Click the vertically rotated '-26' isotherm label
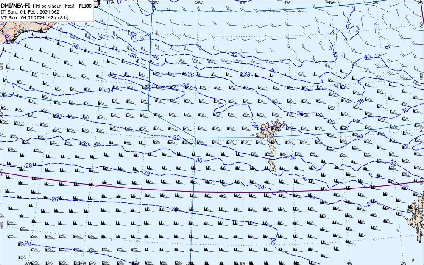This screenshot has width=424, height=265. pos(273,241)
